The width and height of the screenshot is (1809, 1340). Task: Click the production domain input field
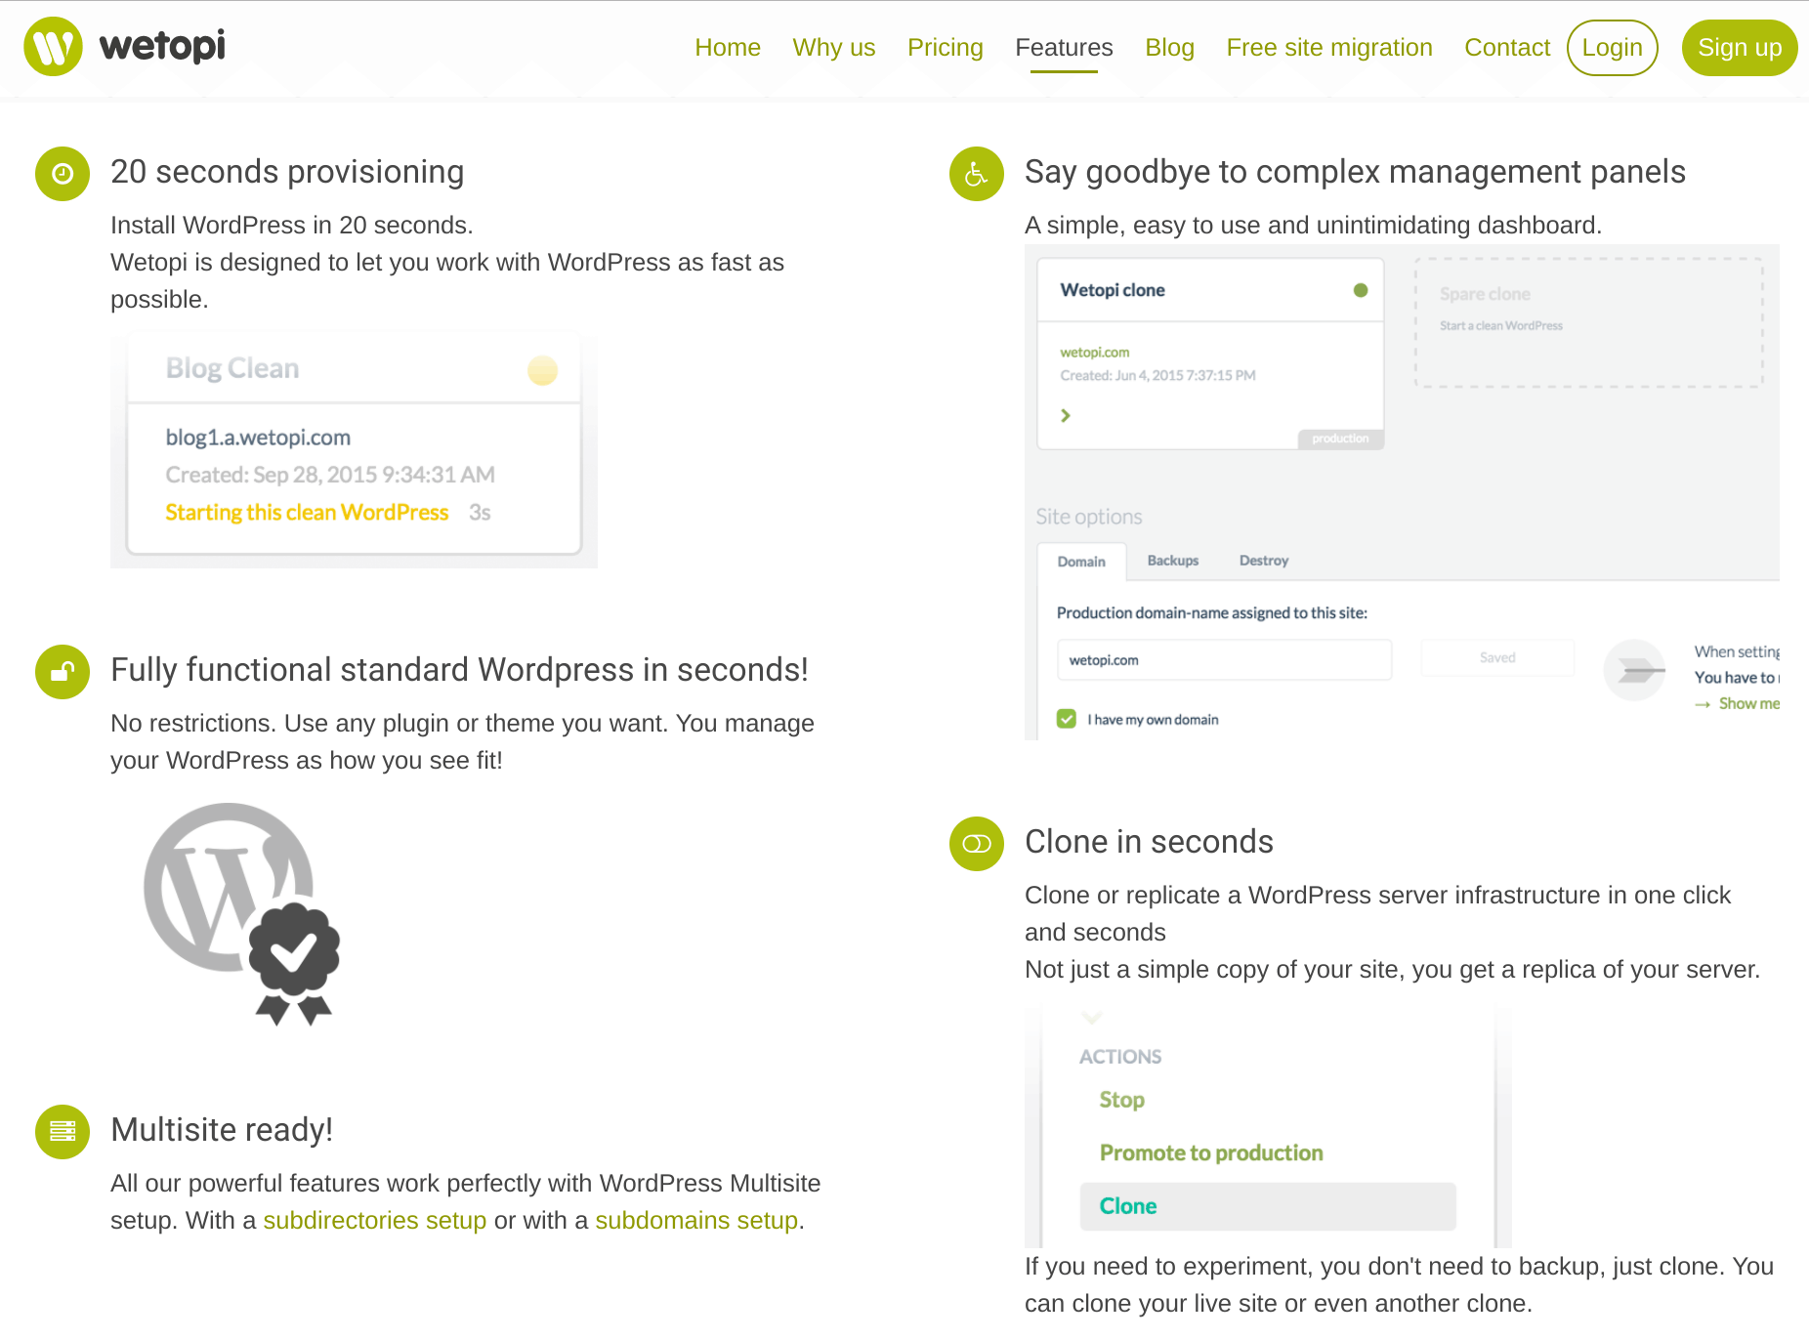pyautogui.click(x=1224, y=660)
